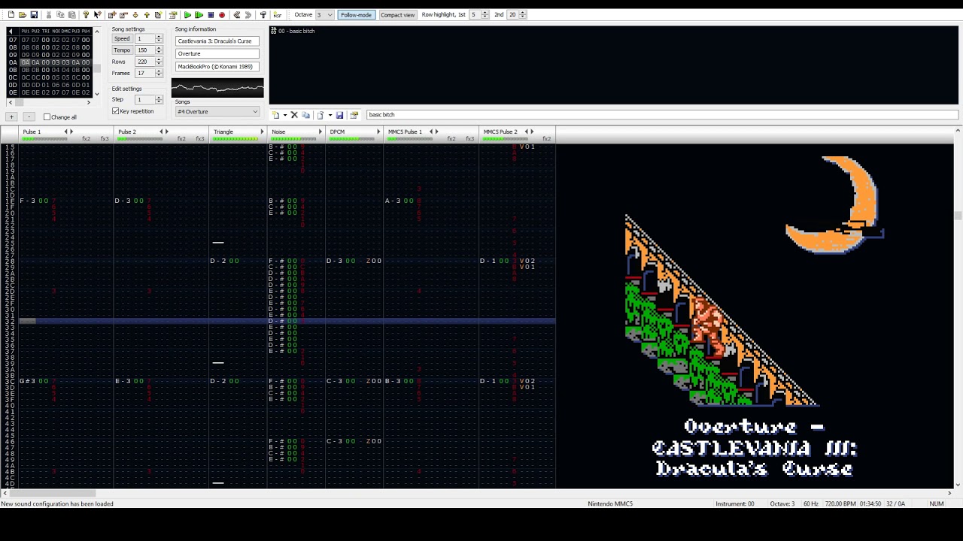The image size is (963, 541).
Task: Click the instrument name field
Action: point(662,115)
